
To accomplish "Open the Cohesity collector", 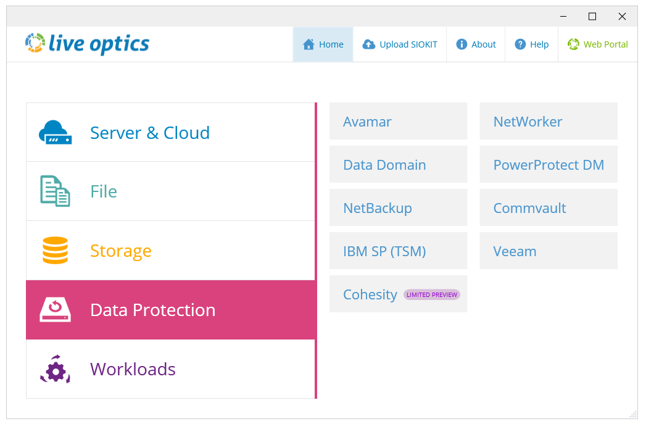I will (x=399, y=294).
